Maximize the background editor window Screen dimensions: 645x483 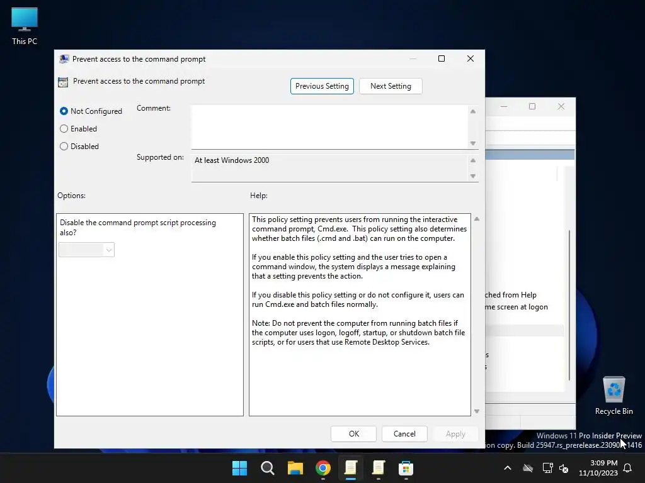tap(532, 106)
